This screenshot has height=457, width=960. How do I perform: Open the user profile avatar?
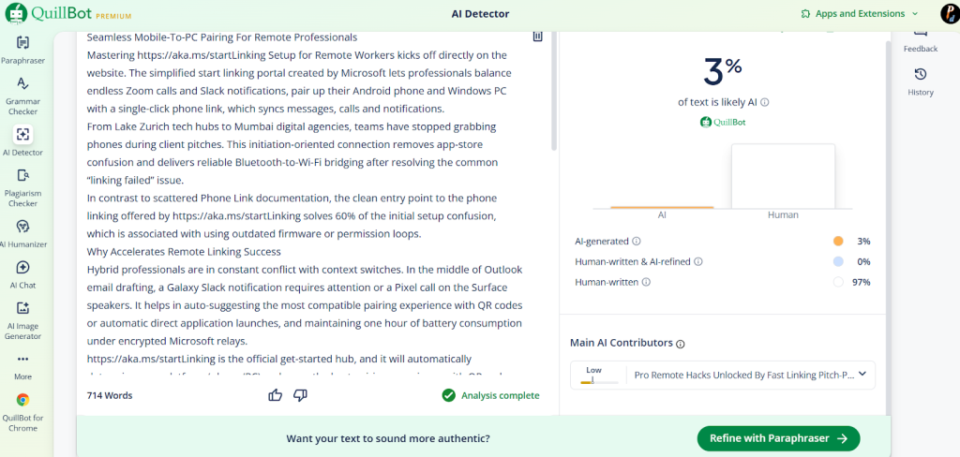click(x=949, y=13)
